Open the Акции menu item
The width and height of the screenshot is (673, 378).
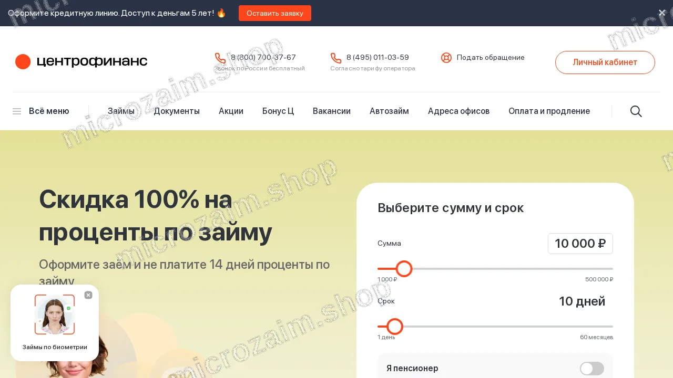pyautogui.click(x=231, y=111)
